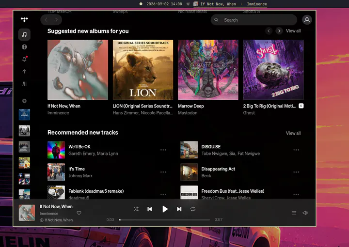Play We'll Be OK track cover

coord(56,150)
